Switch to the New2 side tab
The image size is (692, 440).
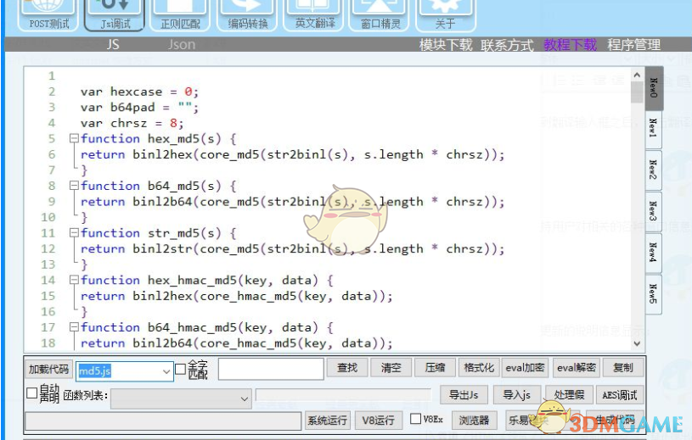tap(653, 170)
